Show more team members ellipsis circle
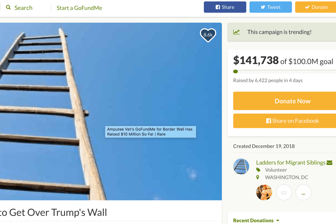This screenshot has height=224, width=336. [303, 192]
